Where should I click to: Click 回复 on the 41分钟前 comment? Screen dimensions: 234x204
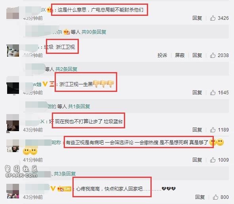(x=197, y=160)
